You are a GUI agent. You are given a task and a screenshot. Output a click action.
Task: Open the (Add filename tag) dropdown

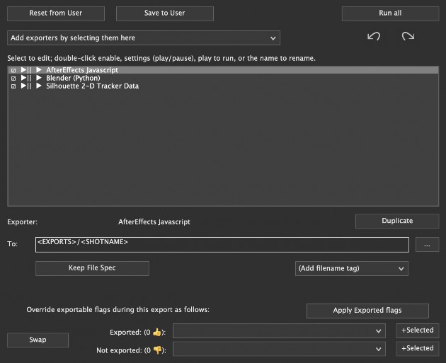(x=351, y=269)
